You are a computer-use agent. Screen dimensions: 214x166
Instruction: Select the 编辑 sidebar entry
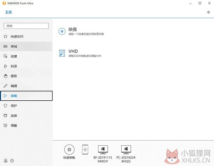(x=26, y=86)
